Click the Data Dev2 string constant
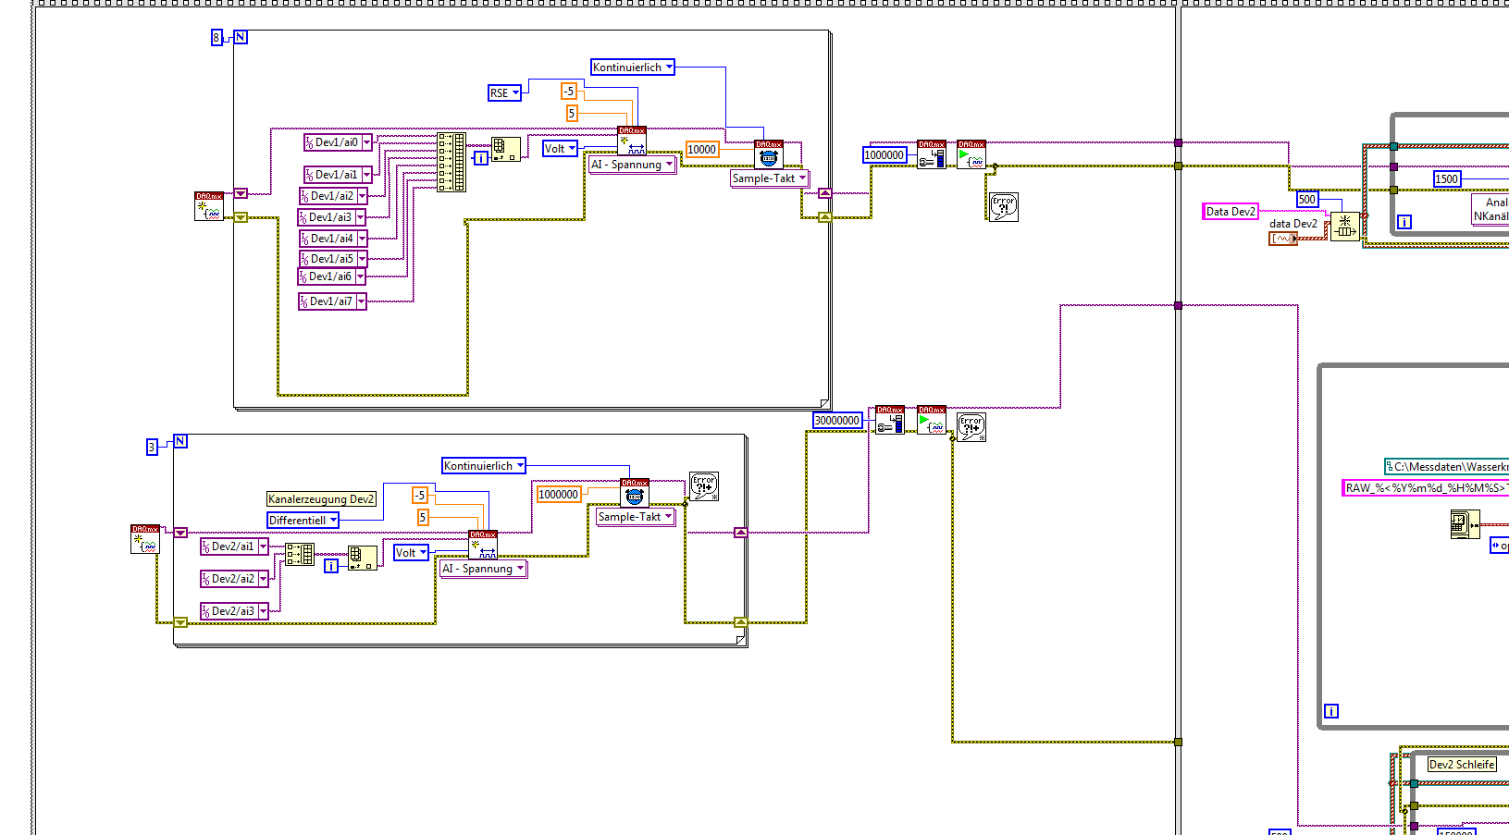 click(1231, 212)
